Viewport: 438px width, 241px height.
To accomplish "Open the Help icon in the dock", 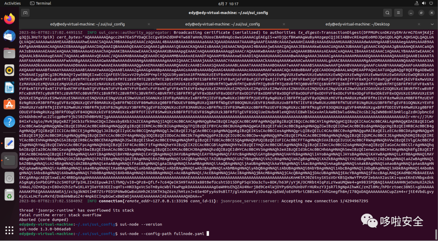I will [x=9, y=122].
